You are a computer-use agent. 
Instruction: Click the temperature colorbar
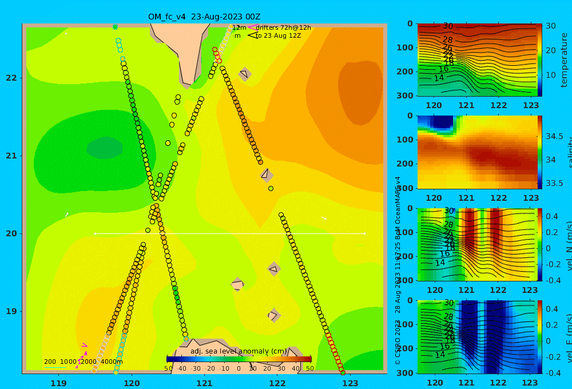pyautogui.click(x=539, y=60)
